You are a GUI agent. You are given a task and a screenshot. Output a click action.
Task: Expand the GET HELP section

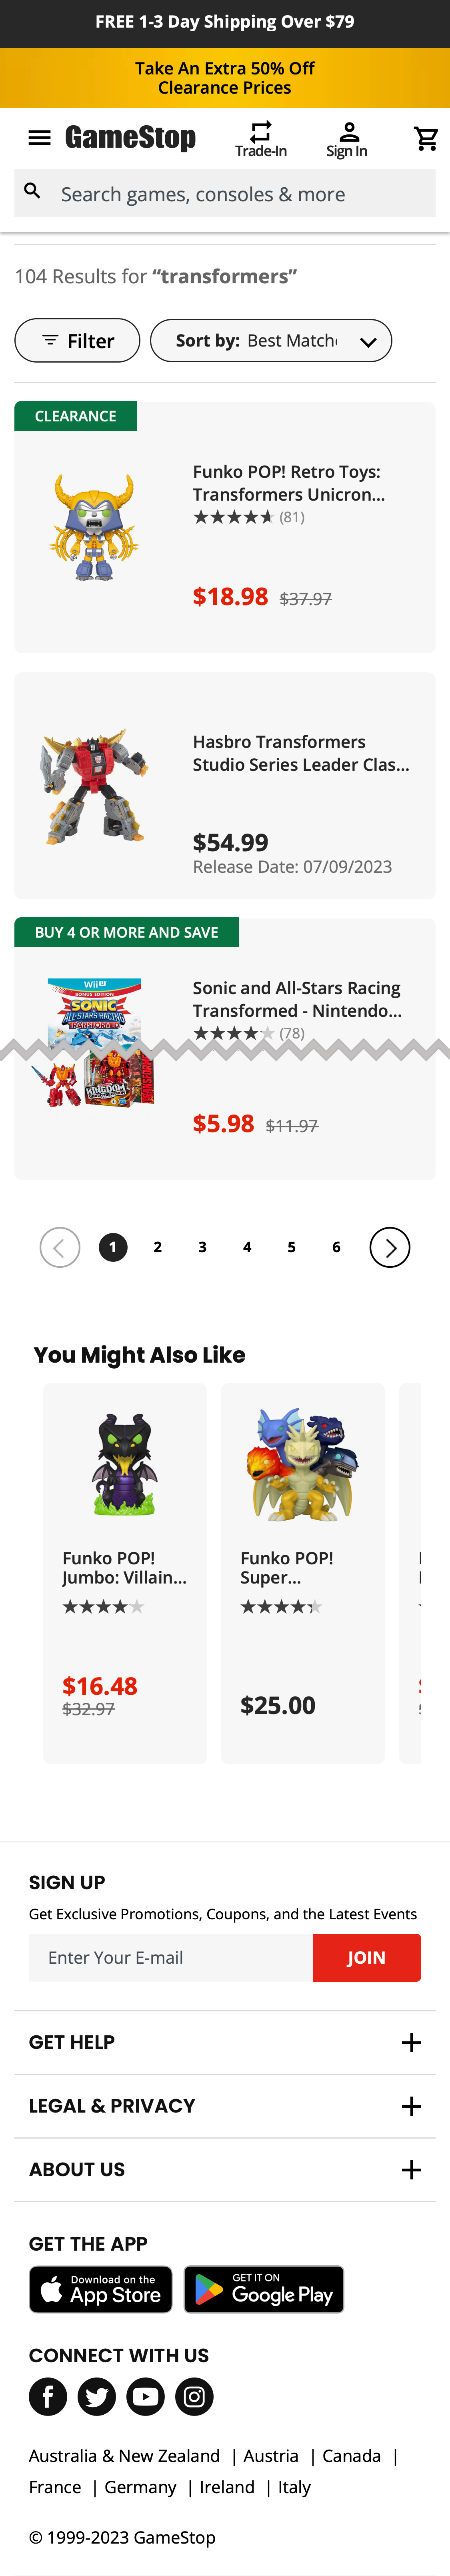click(225, 2042)
